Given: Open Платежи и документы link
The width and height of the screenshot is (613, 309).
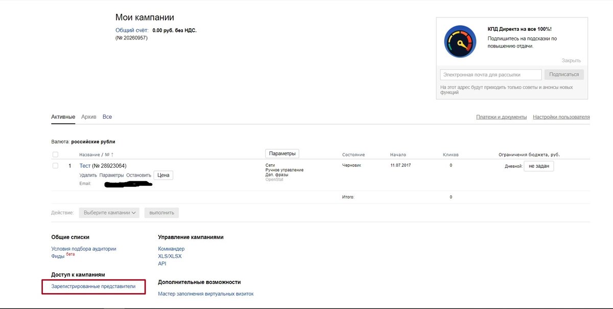Looking at the screenshot, I should (x=501, y=117).
